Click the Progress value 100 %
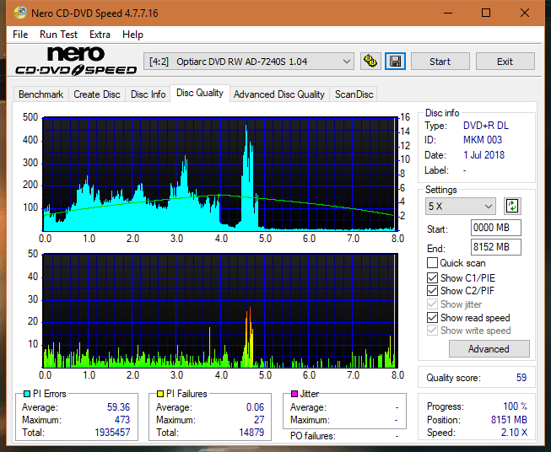Viewport: 551px width, 452px height. tap(516, 406)
